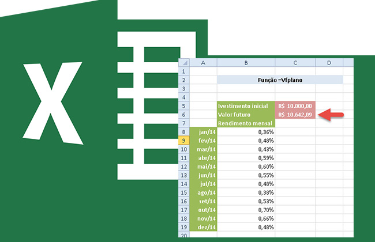Click the 'Rendimento mensal' label cell
The height and width of the screenshot is (242, 375).
(246, 123)
